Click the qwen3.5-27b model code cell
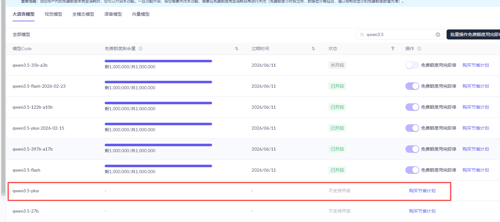 point(25,211)
